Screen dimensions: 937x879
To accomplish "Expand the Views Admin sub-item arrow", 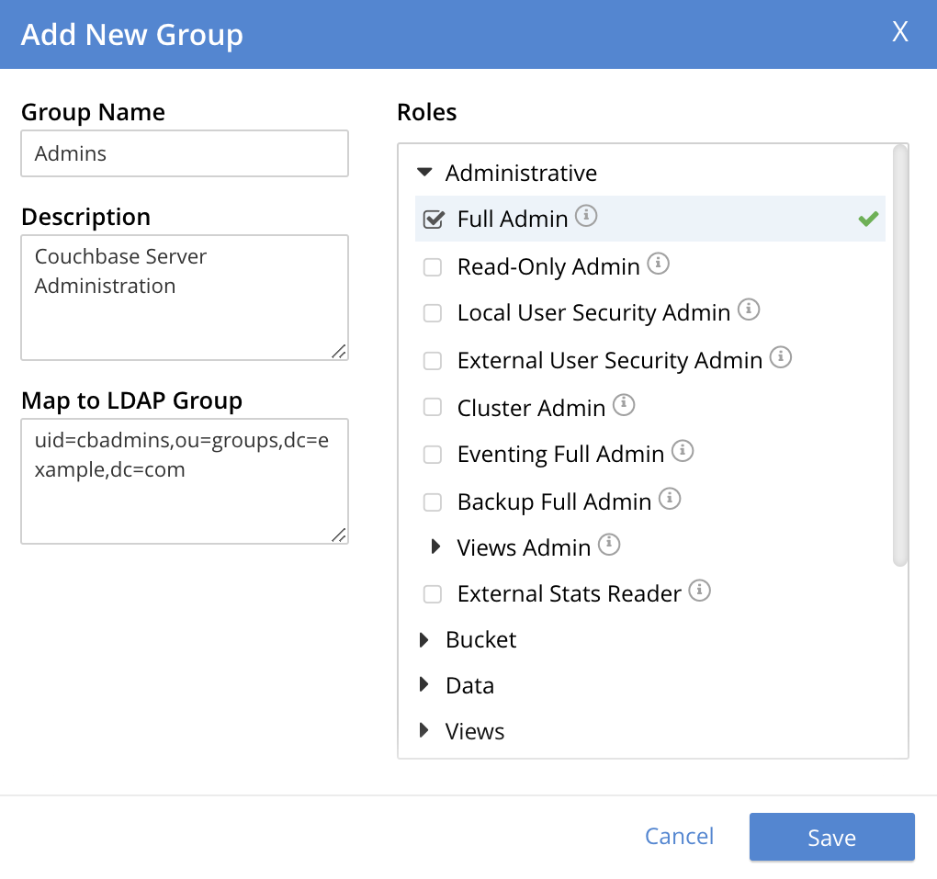I will click(436, 547).
